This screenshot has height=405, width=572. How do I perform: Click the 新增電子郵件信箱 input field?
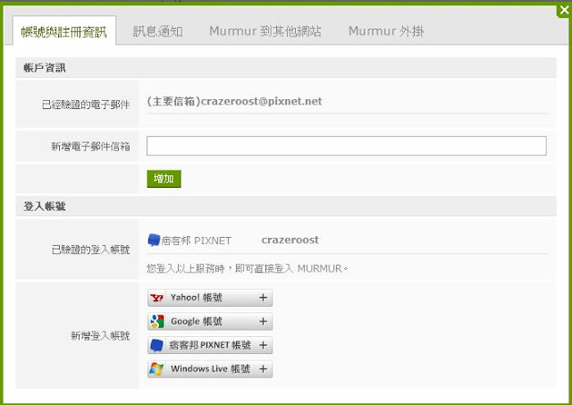click(x=347, y=146)
